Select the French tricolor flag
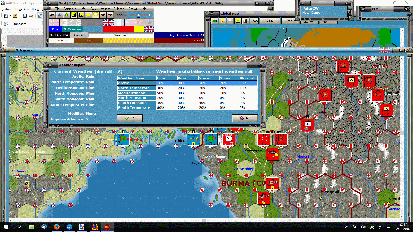 pyautogui.click(x=119, y=22)
